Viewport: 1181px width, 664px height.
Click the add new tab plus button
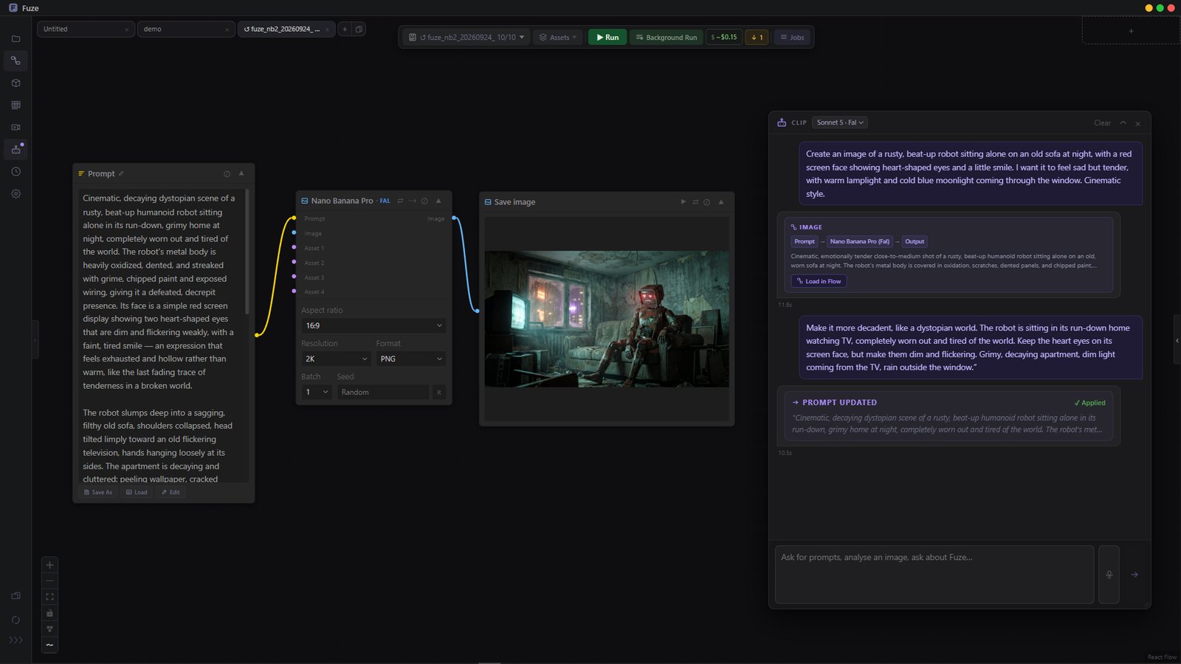click(x=345, y=29)
